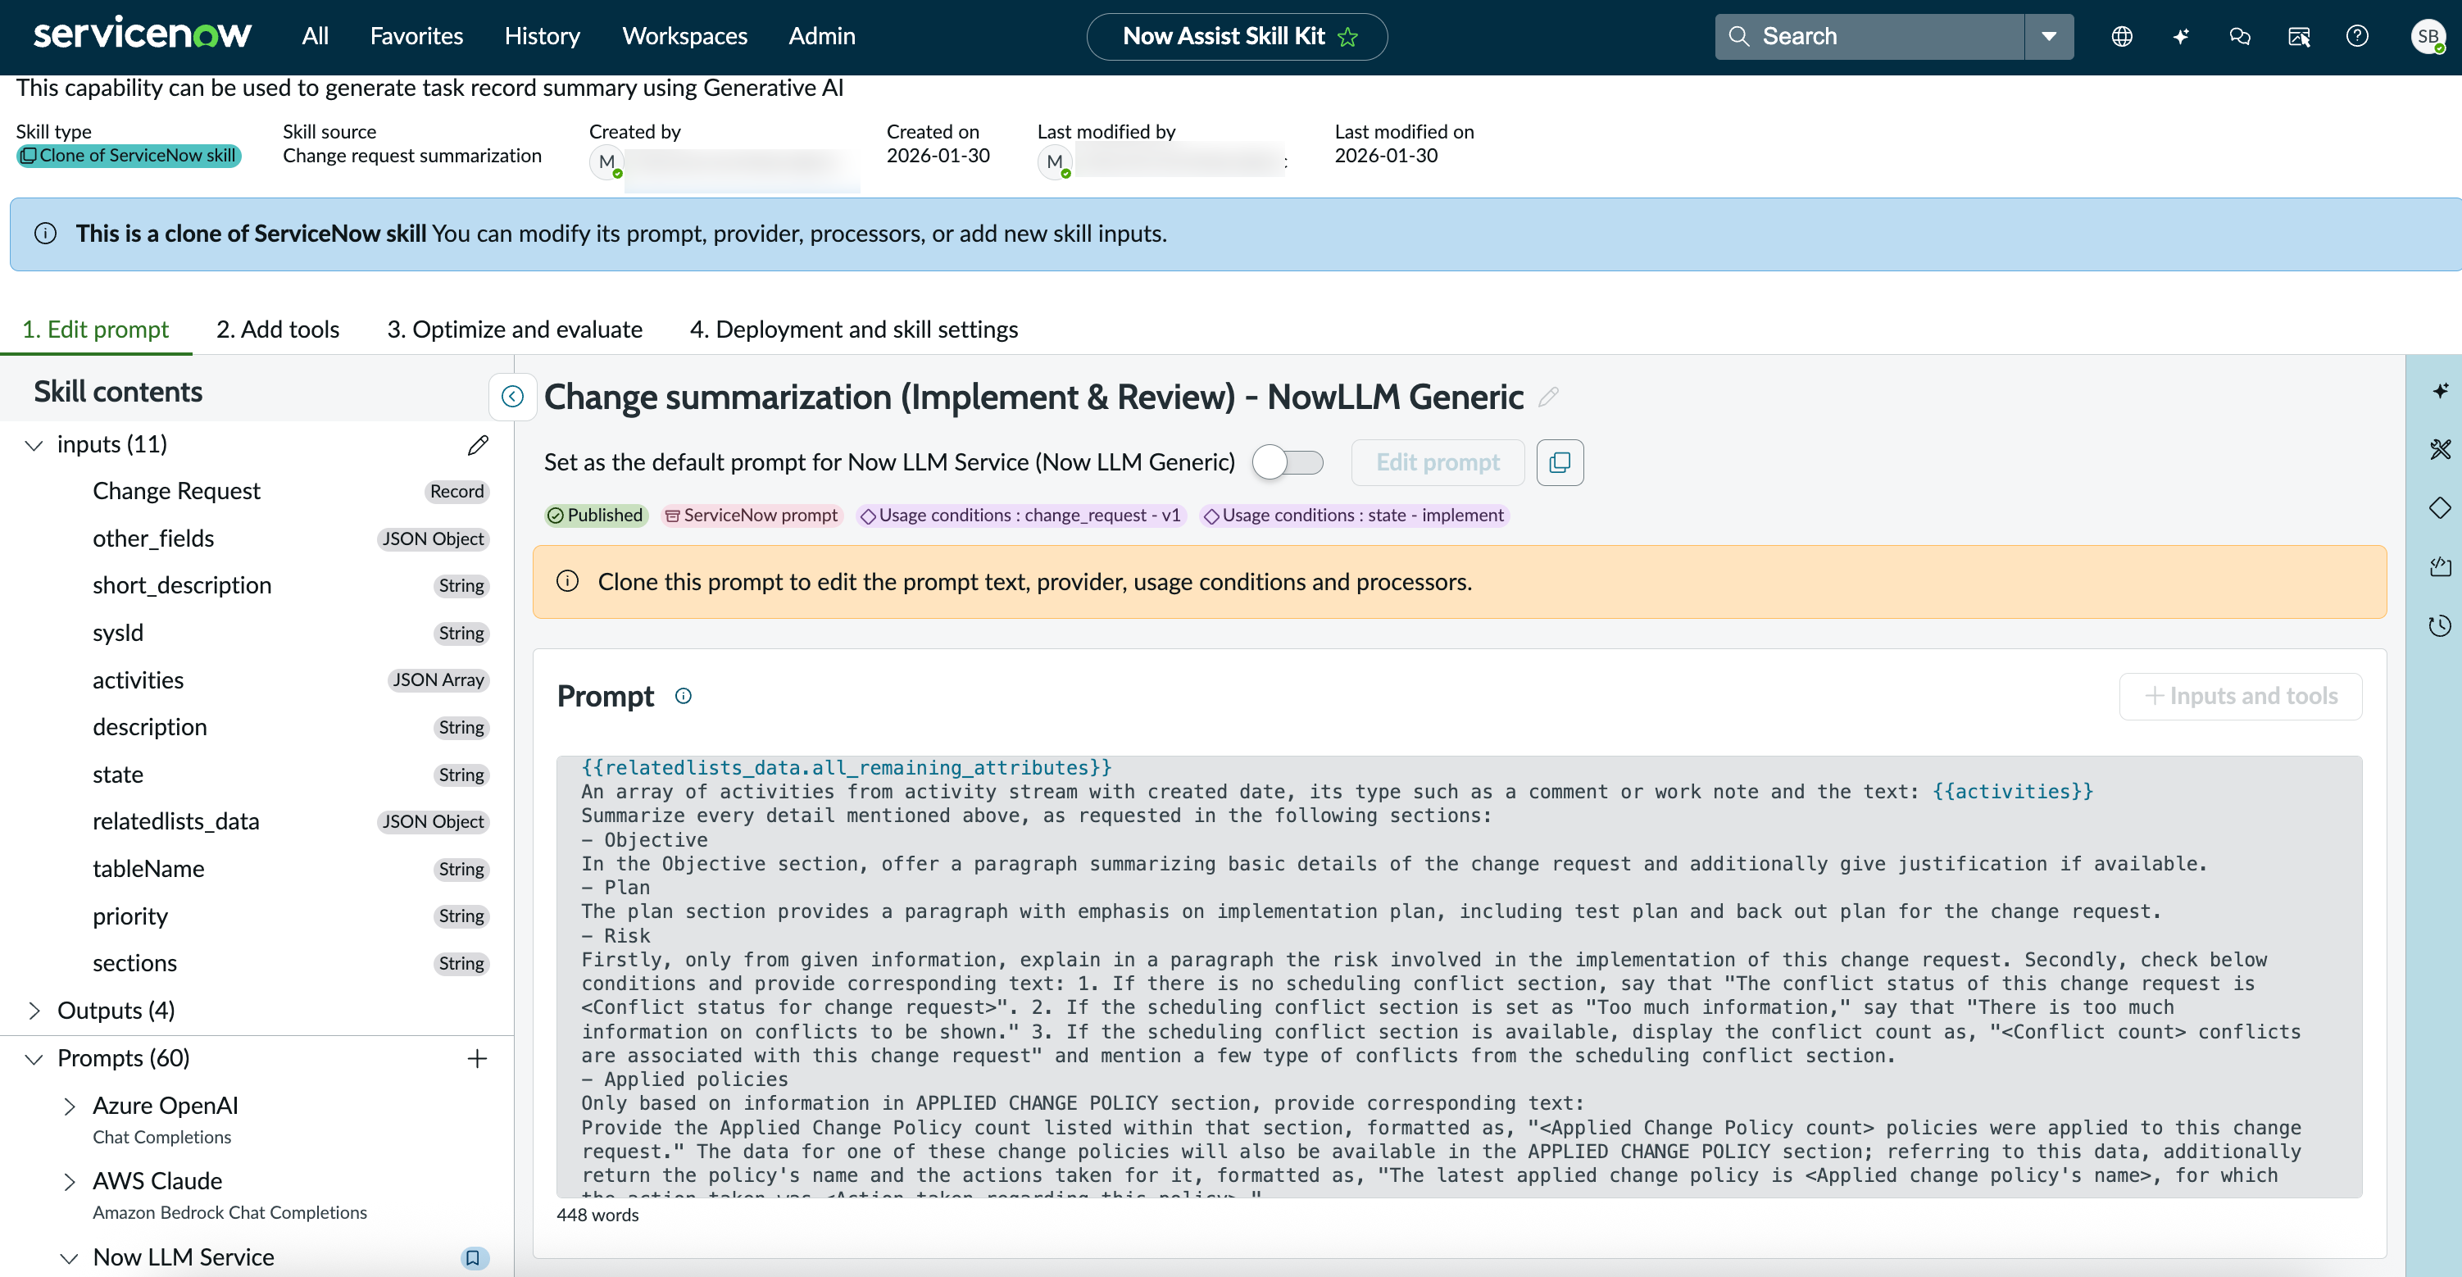Open the sparkle assistant icon in right rail

pyautogui.click(x=2440, y=391)
